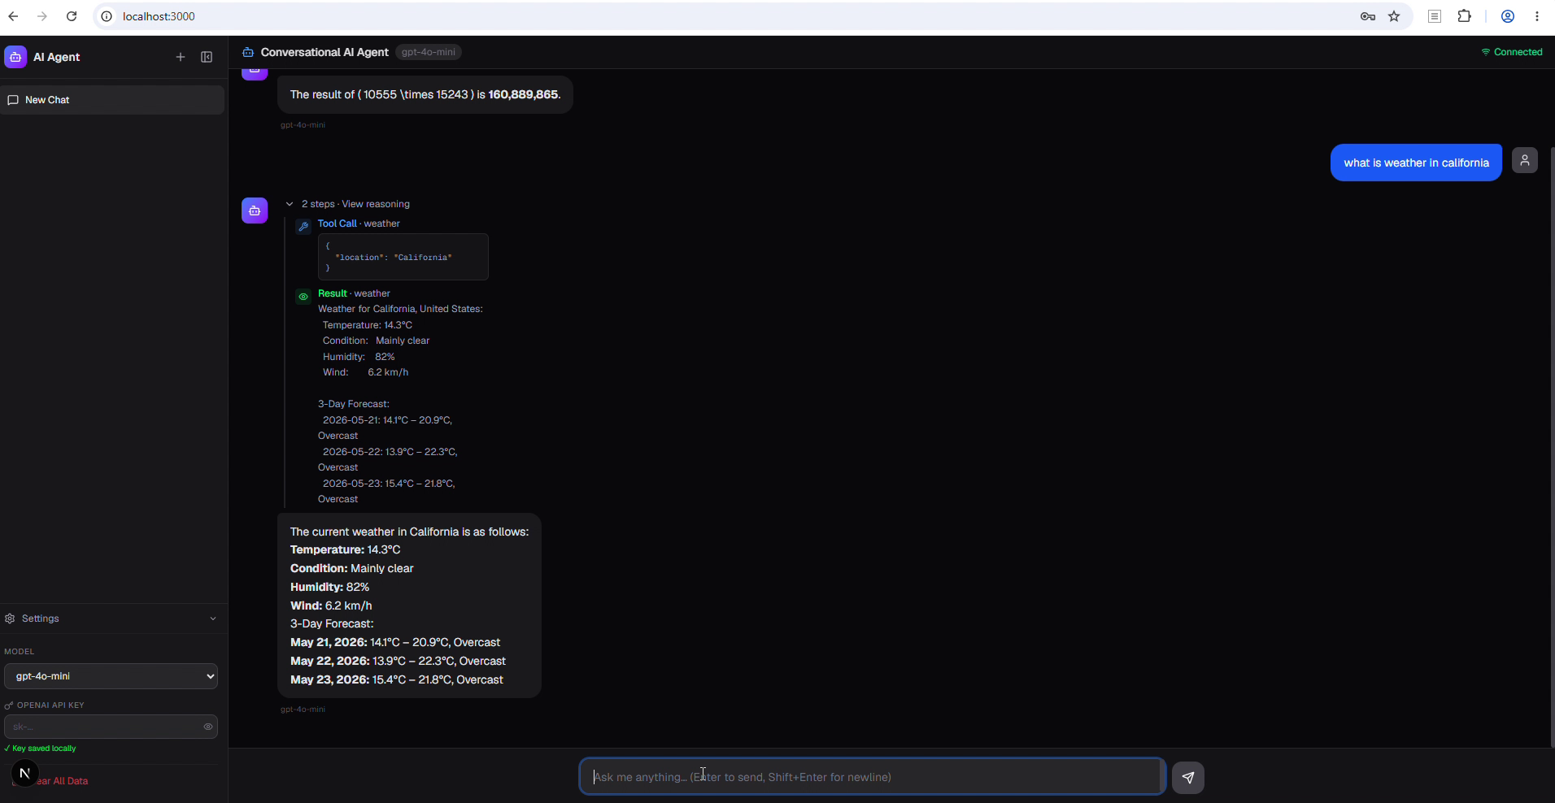Open Chrome three-dot menu

click(1537, 16)
